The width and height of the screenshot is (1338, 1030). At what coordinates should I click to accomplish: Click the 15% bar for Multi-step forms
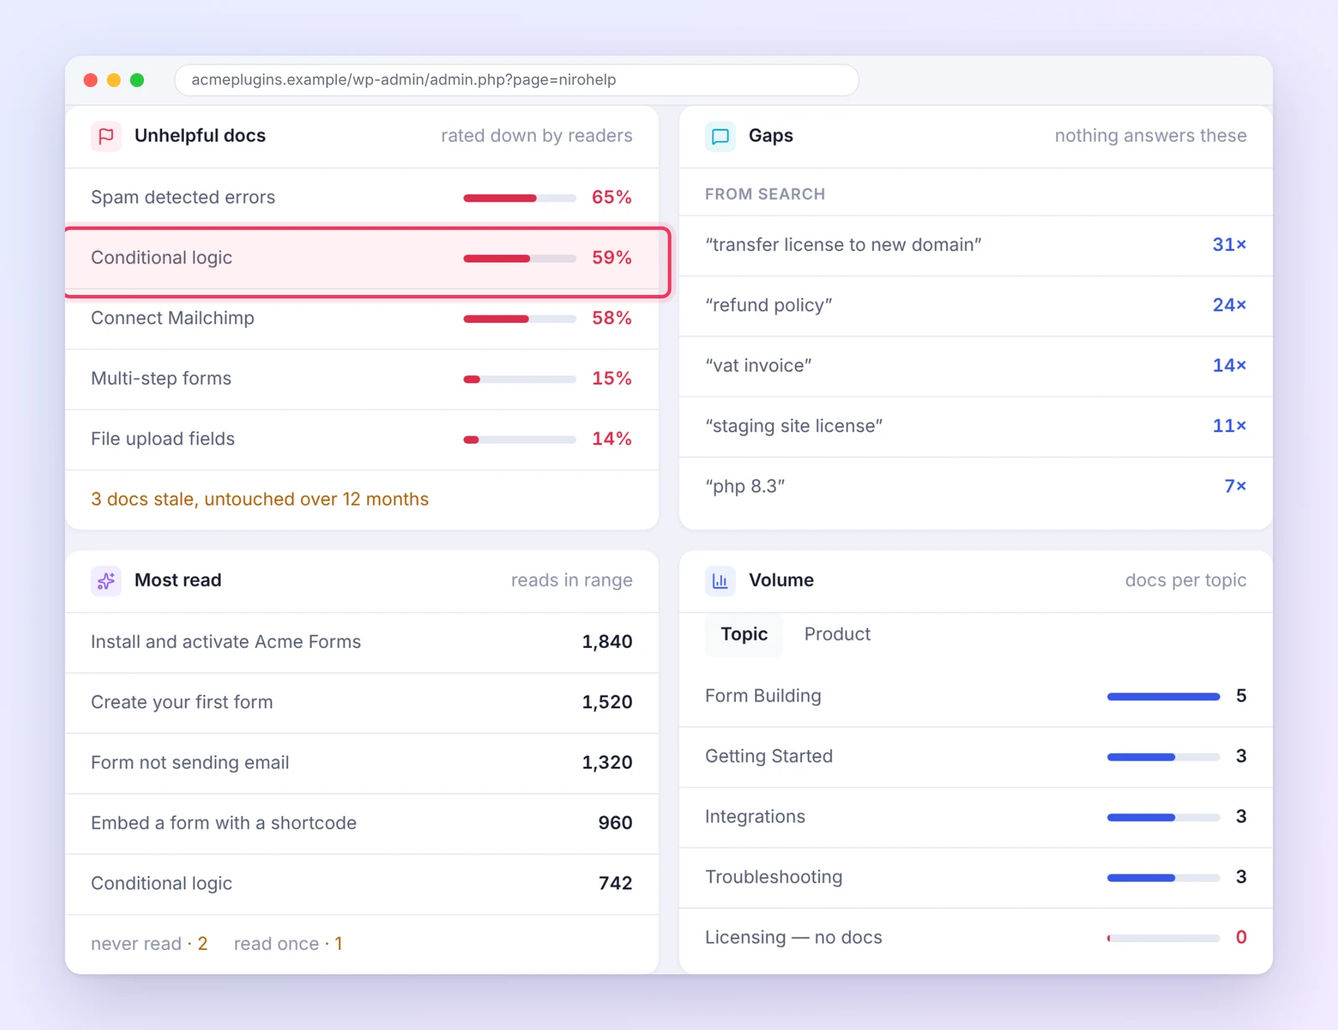(x=520, y=380)
